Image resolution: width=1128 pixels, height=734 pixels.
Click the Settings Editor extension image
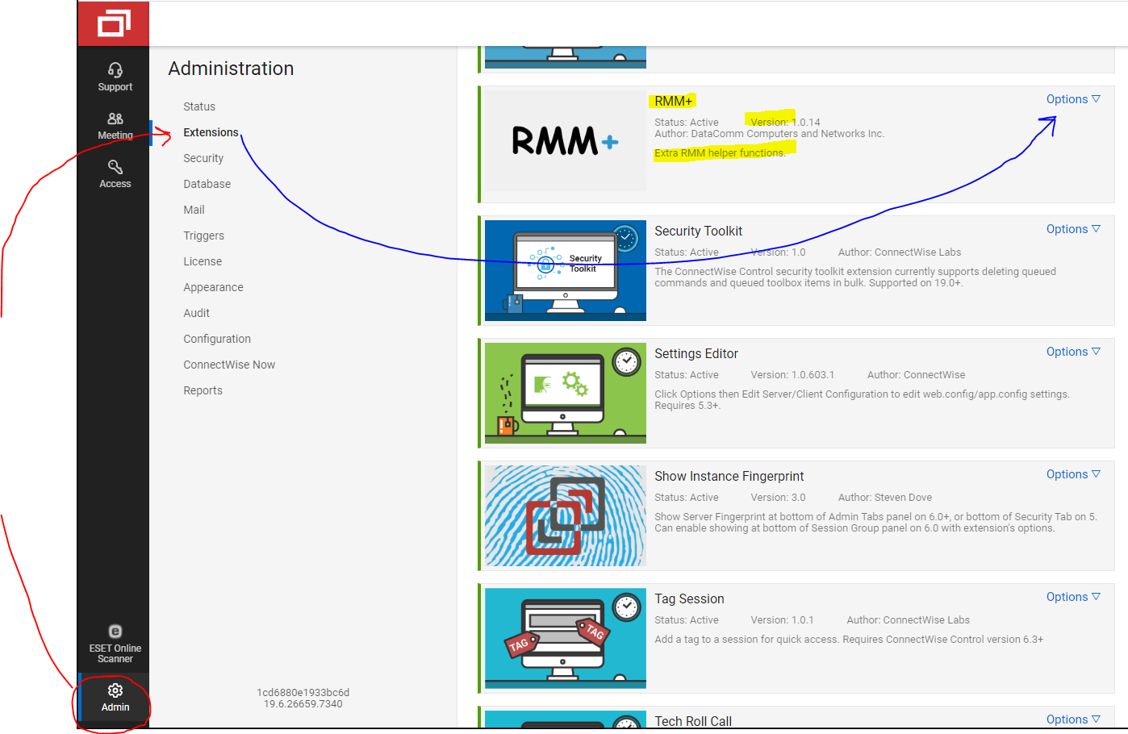click(x=565, y=393)
